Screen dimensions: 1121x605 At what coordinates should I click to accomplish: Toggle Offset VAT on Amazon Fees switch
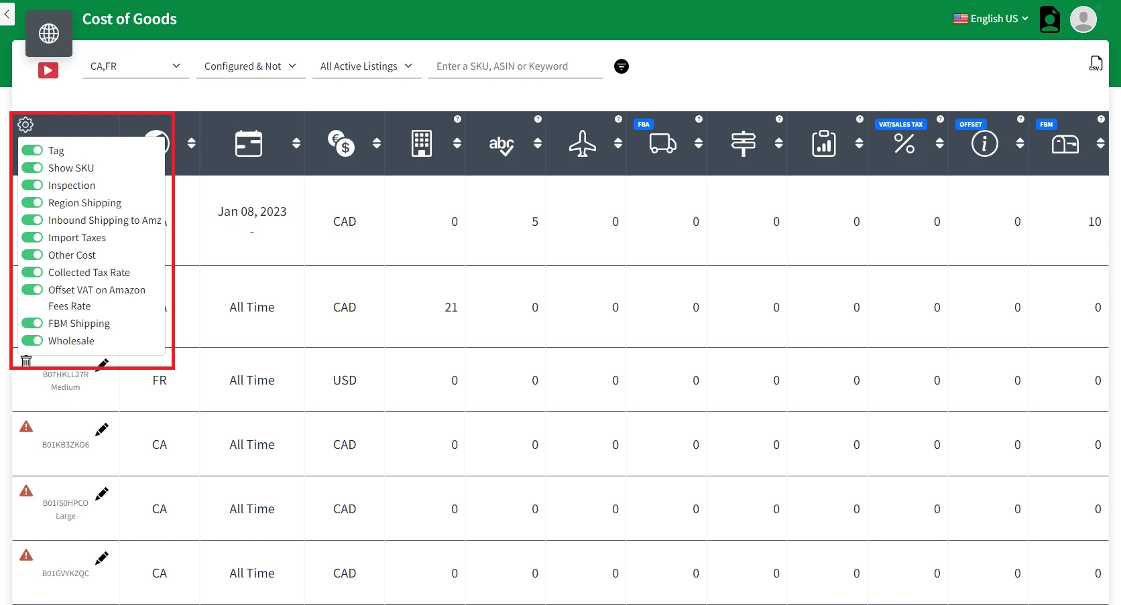pyautogui.click(x=32, y=289)
